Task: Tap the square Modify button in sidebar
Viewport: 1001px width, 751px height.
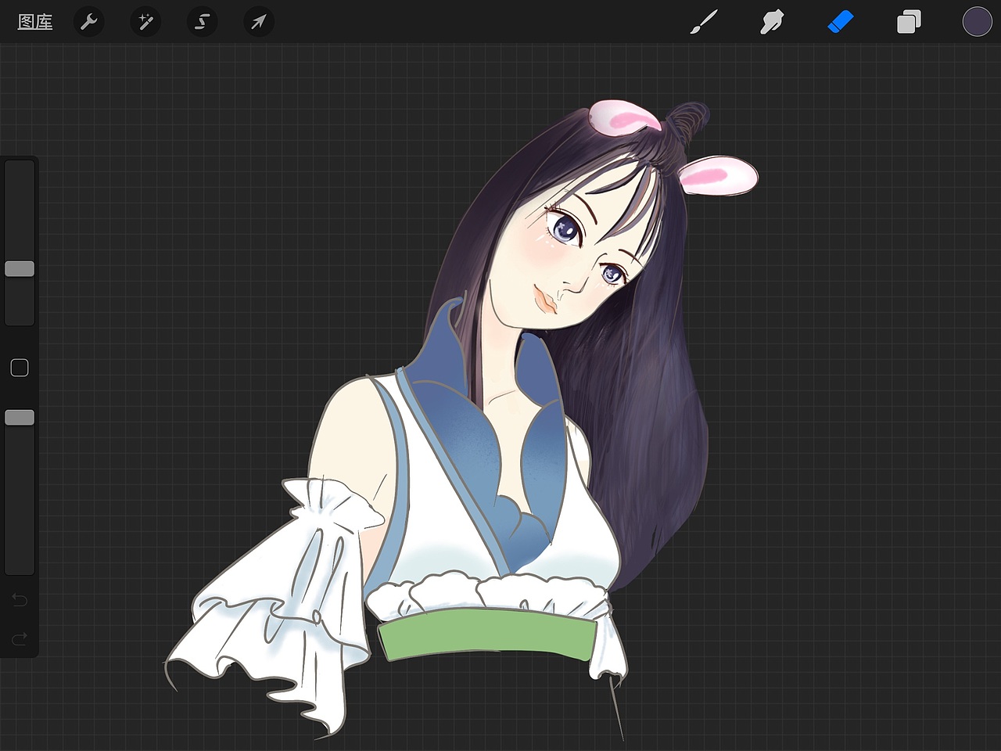Action: coord(20,368)
